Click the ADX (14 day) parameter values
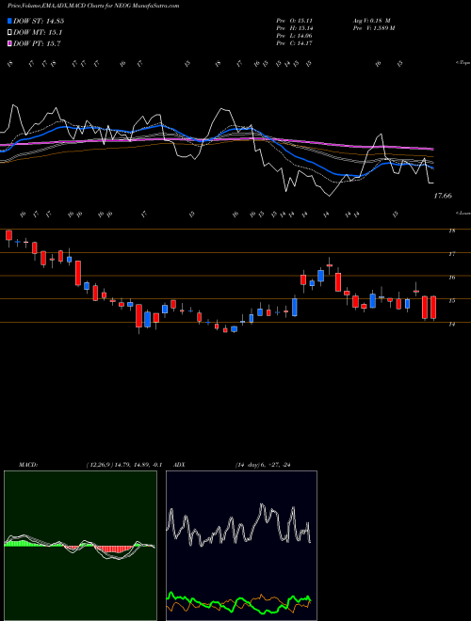Image resolution: width=471 pixels, height=621 pixels. (263, 465)
